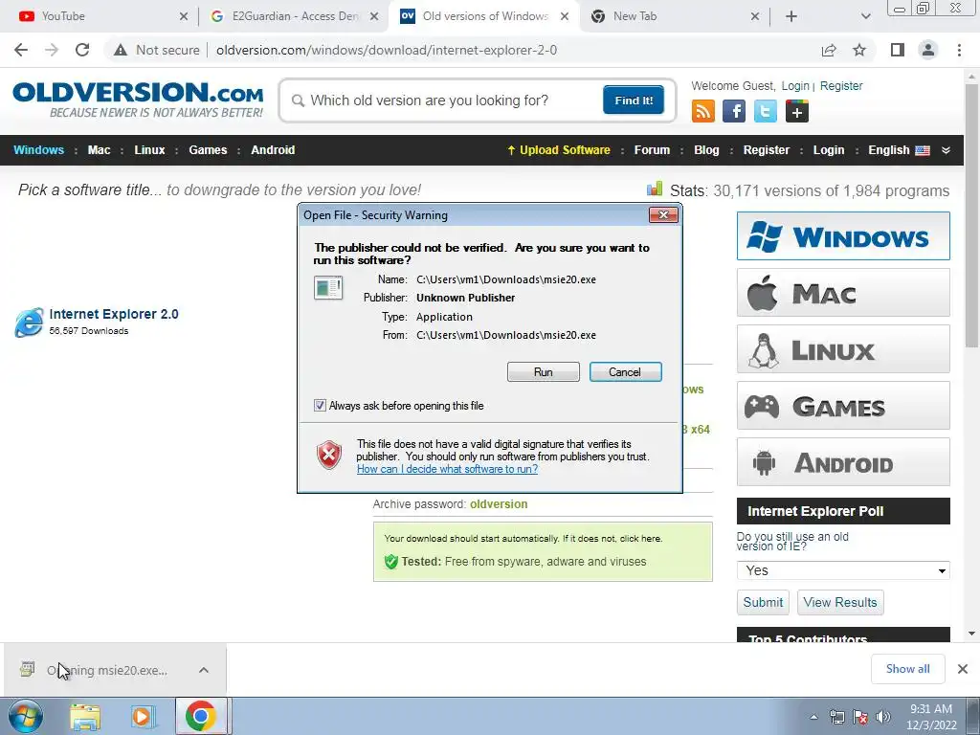Viewport: 980px width, 735px height.
Task: Open How can I decide what software link
Action: pos(447,469)
